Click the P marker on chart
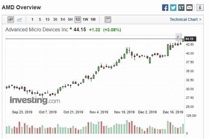Image resolution: width=209 pixels, height=139 pixels. pyautogui.click(x=178, y=37)
